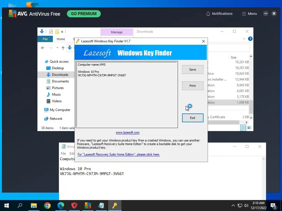Image resolution: width=282 pixels, height=211 pixels.
Task: Switch to Notepad on the taskbar
Action: point(101,206)
